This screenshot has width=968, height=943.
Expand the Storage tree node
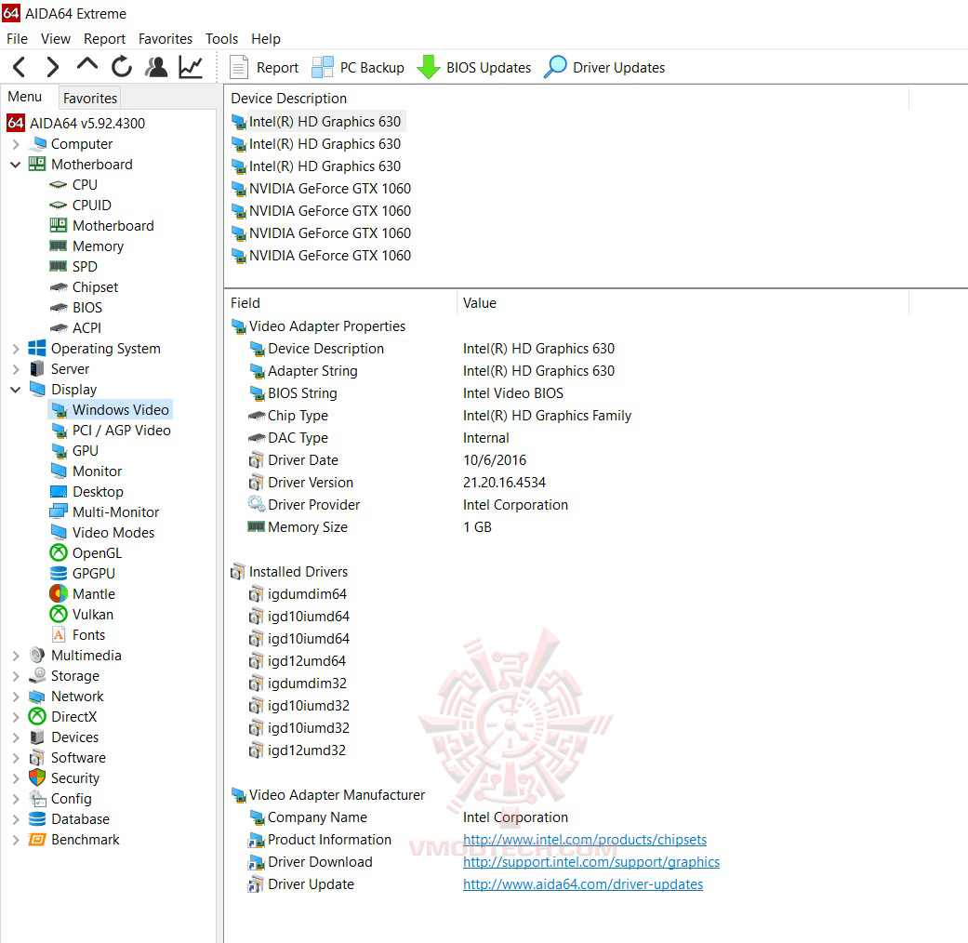[16, 676]
